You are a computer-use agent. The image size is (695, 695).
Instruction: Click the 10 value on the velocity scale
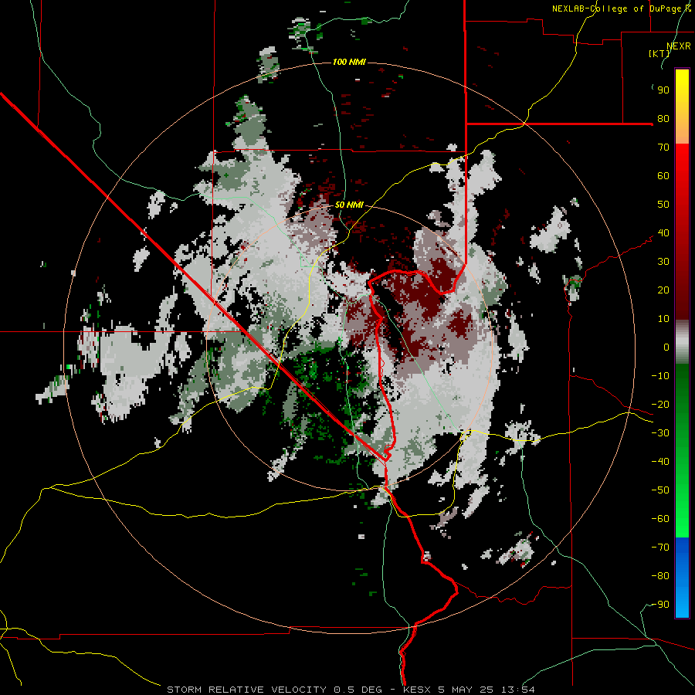(x=663, y=319)
